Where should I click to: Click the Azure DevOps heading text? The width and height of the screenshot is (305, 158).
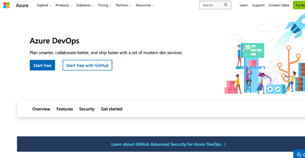(x=55, y=41)
